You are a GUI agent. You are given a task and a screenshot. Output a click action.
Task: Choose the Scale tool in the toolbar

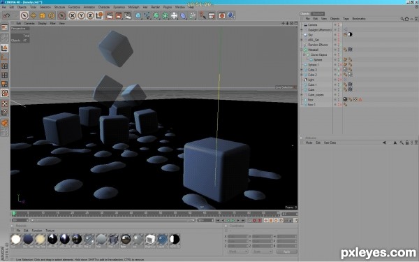pyautogui.click(x=43, y=15)
